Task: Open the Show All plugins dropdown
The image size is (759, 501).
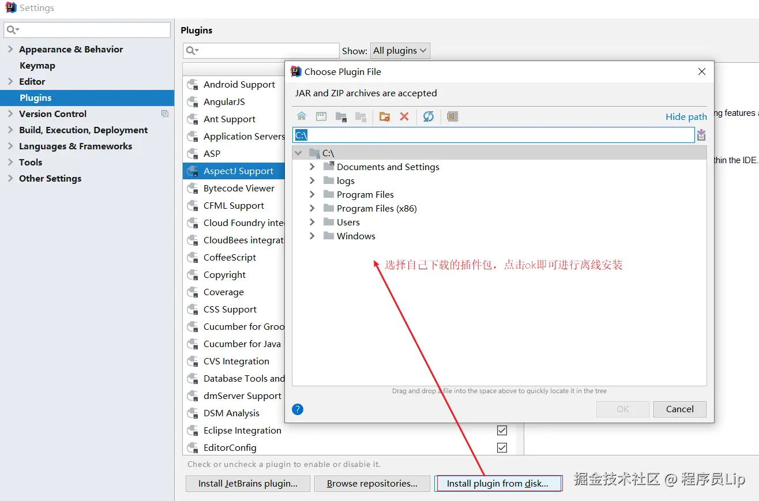Action: tap(400, 51)
